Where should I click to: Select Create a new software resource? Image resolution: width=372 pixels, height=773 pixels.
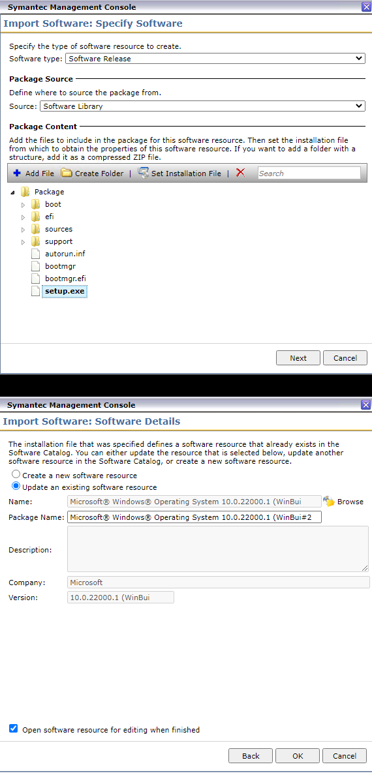pos(16,475)
